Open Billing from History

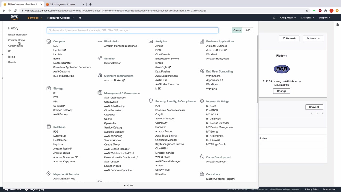[x=11, y=57]
